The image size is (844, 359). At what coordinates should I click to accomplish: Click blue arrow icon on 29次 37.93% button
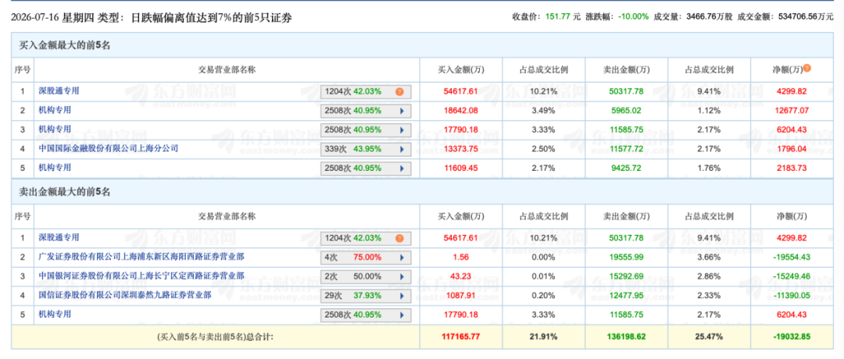(x=402, y=296)
